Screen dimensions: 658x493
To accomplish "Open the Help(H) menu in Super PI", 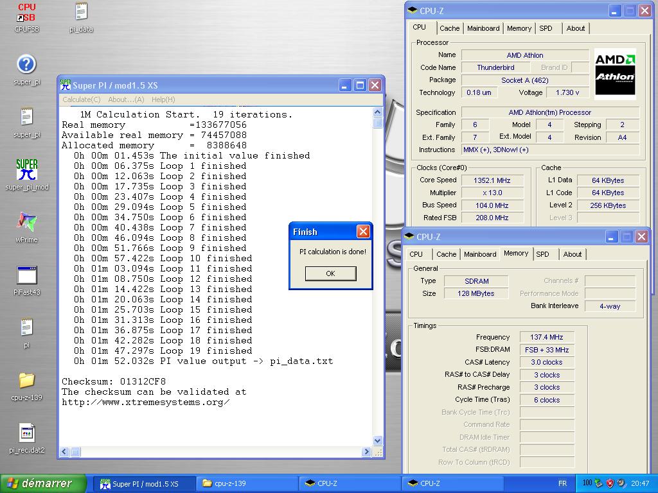I will (163, 99).
